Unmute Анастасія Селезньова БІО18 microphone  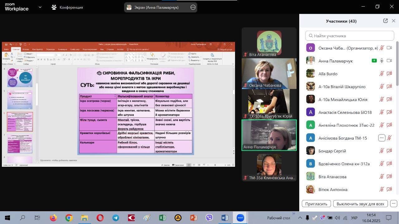click(382, 112)
